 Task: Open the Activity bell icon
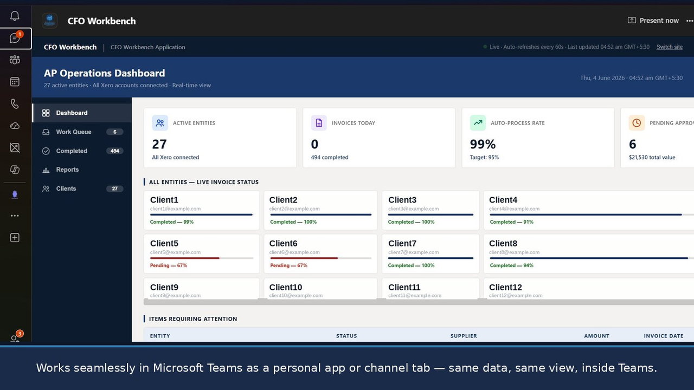(x=15, y=16)
